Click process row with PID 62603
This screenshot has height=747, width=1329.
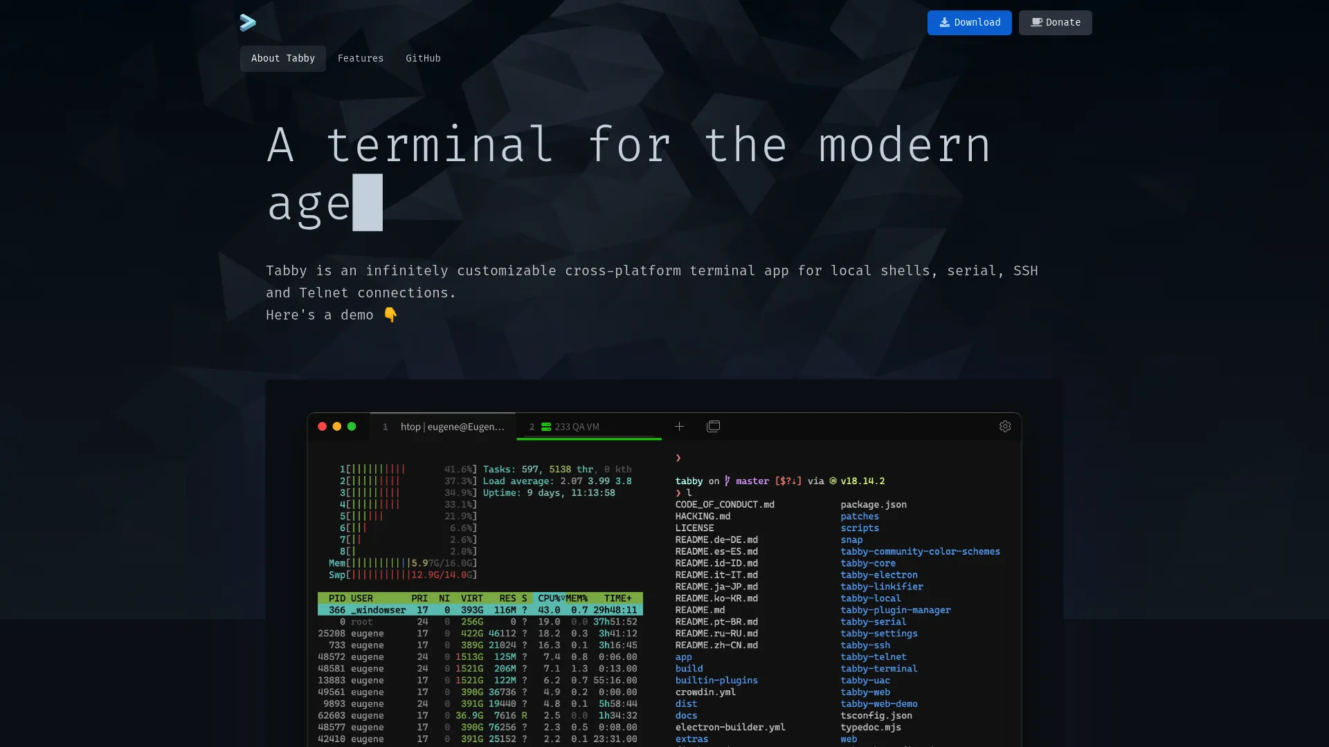[480, 716]
